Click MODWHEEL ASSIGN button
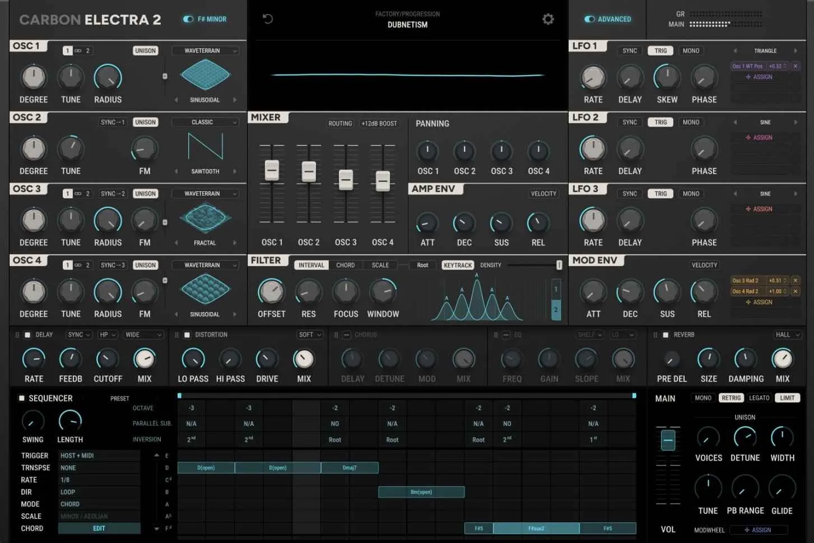 (x=758, y=530)
